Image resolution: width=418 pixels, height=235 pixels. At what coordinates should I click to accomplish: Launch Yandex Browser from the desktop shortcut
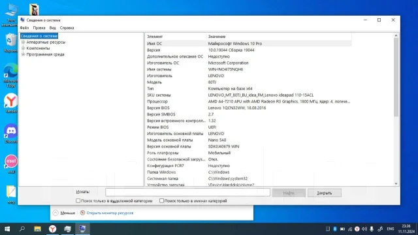(10, 103)
